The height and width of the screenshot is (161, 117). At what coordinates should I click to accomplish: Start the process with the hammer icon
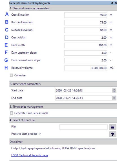(x=112, y=134)
